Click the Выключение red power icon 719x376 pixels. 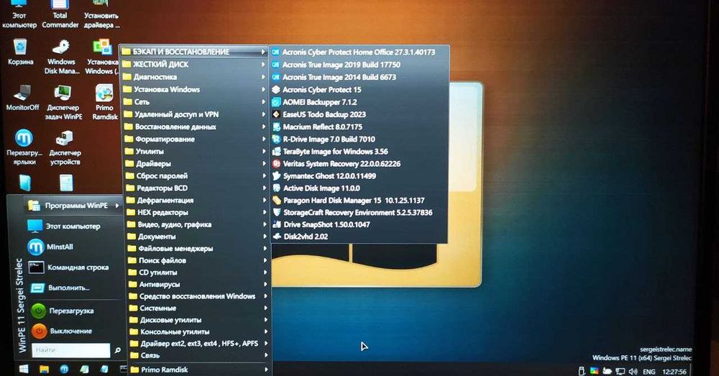tap(39, 331)
